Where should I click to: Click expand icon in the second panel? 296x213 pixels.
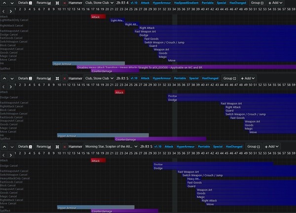pyautogui.click(x=57, y=78)
